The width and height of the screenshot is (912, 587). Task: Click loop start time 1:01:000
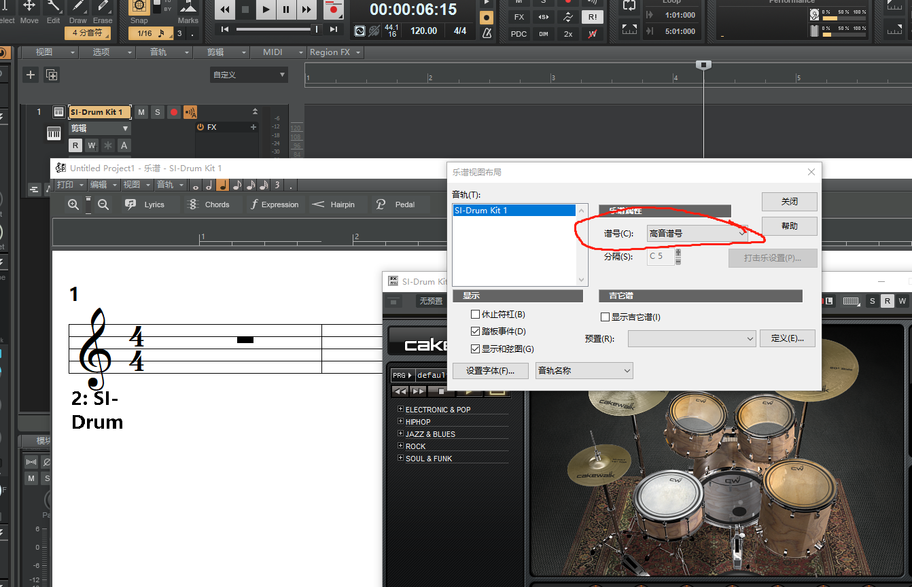pos(679,15)
